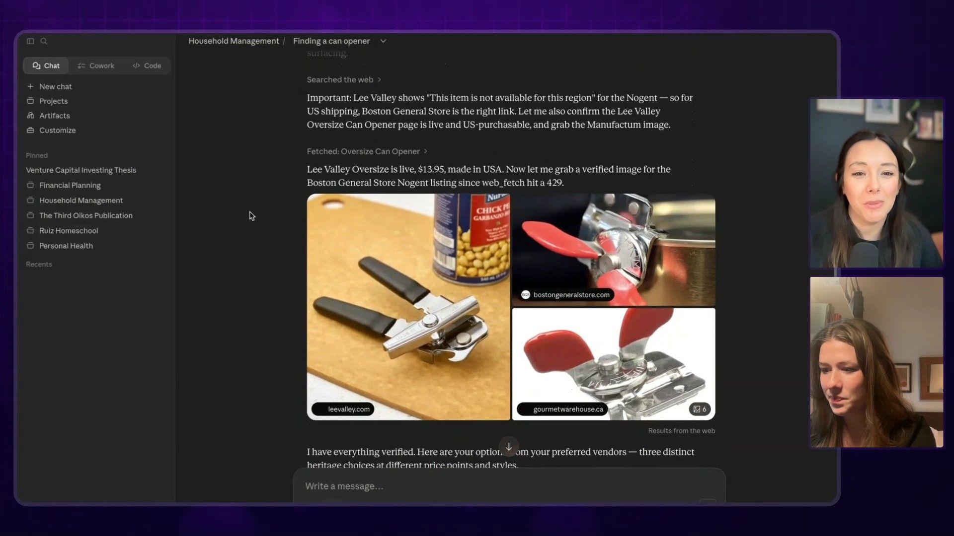This screenshot has width=954, height=536.
Task: Click the leevalley.com source badge
Action: point(343,409)
